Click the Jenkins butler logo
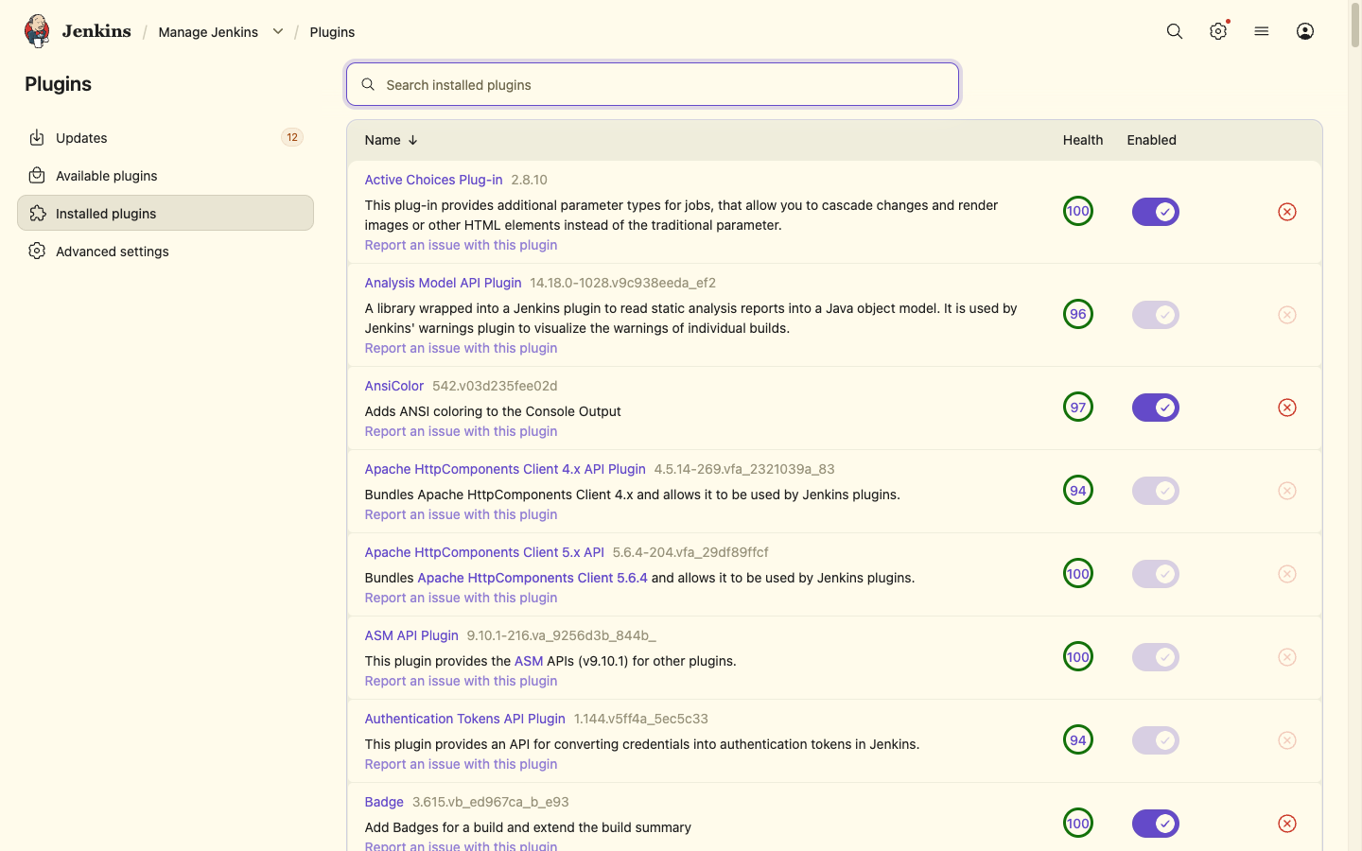The height and width of the screenshot is (851, 1362). [x=37, y=31]
